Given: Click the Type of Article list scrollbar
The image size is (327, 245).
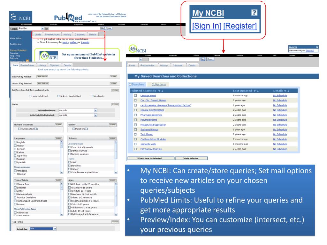Looking at the screenshot, I should click(62, 199).
